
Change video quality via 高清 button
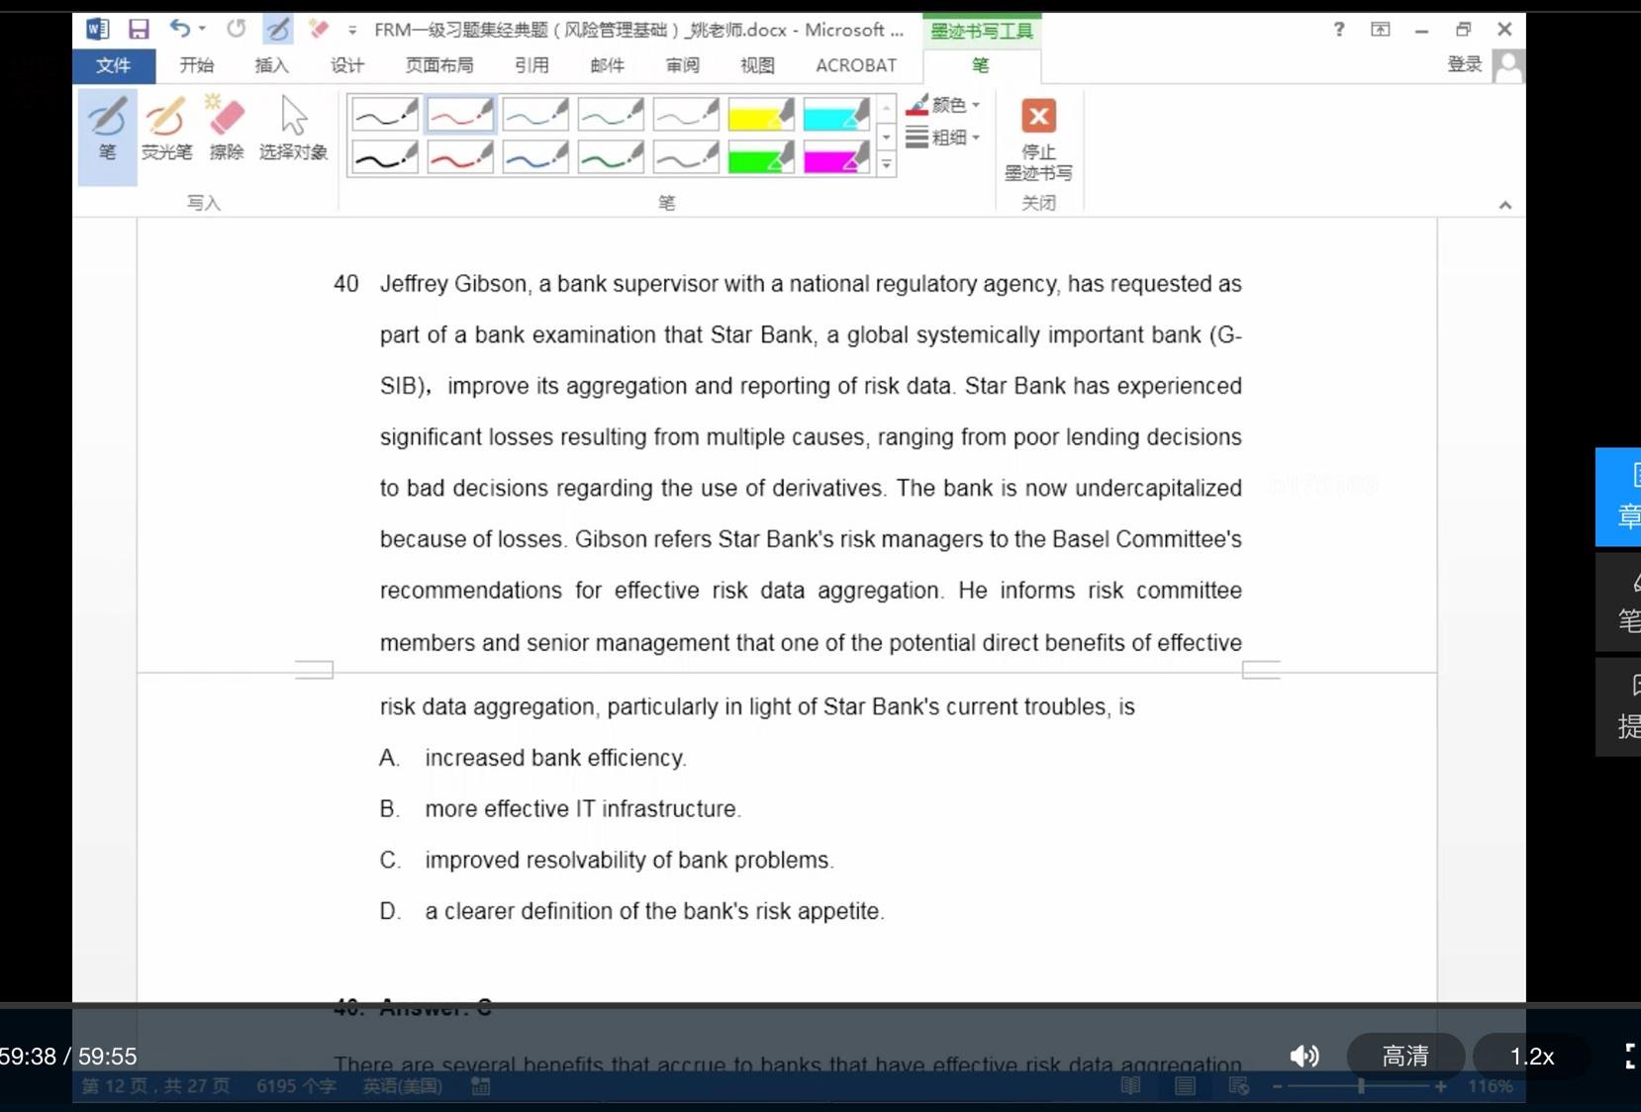point(1405,1057)
